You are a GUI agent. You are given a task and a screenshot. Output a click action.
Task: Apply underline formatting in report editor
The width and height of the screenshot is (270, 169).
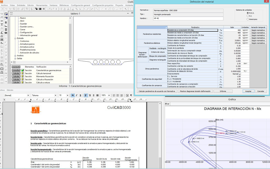[x=80, y=95]
